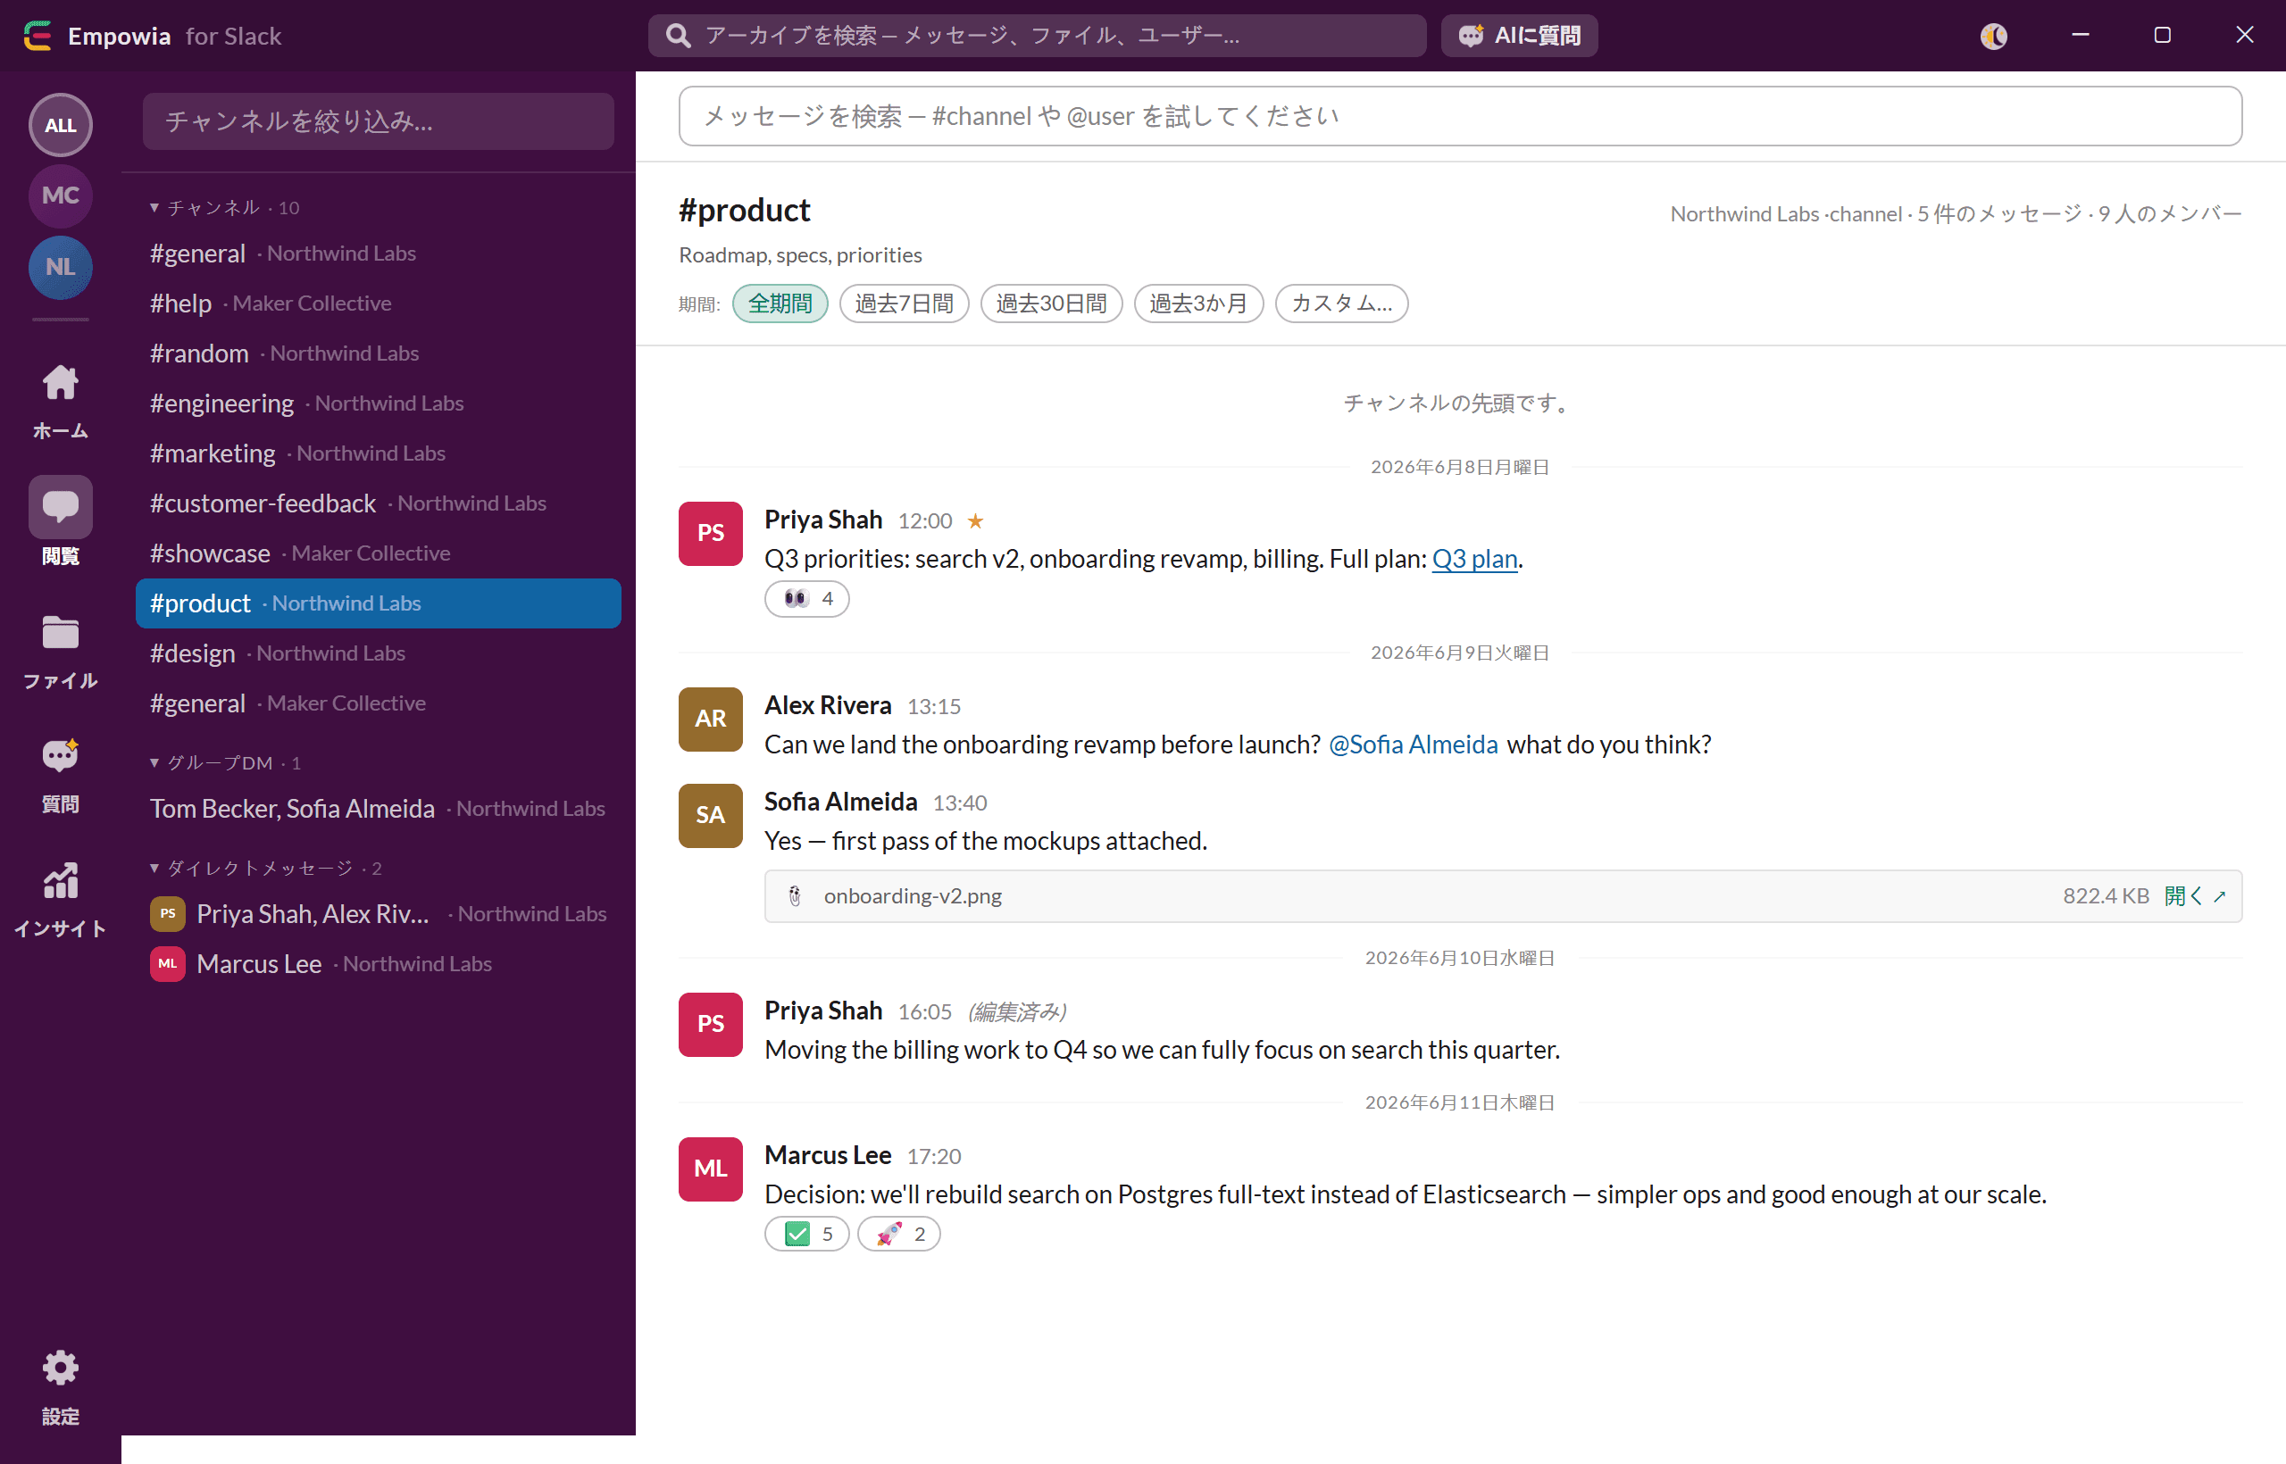Click the onboarding-v2.png file name

point(913,895)
